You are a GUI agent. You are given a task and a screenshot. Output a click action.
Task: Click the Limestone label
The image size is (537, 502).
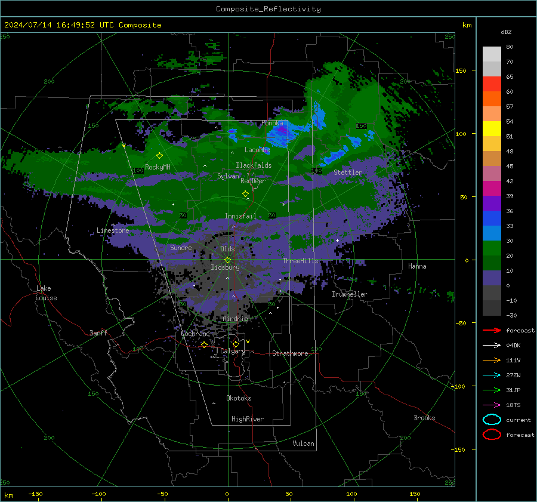[x=113, y=230]
